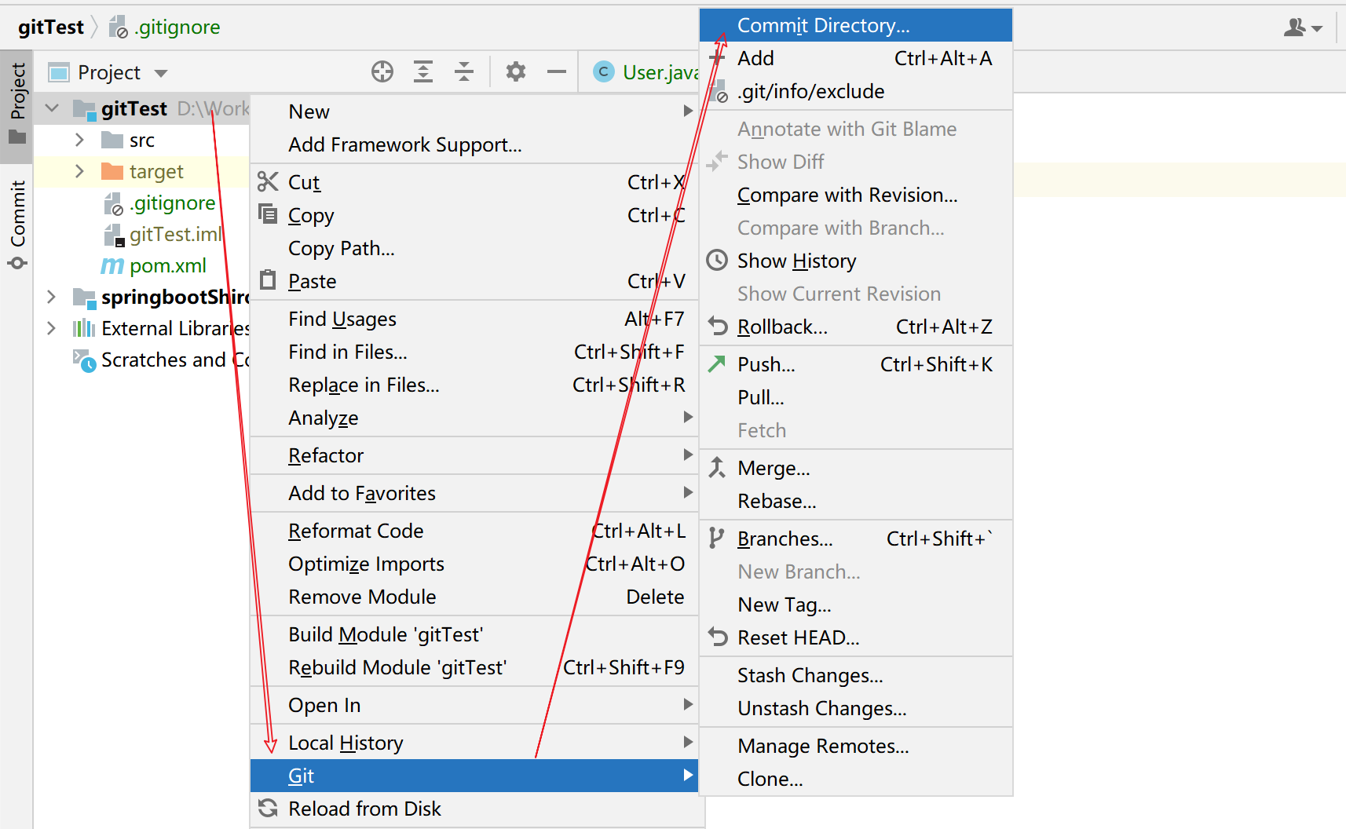
Task: Switch to the Commit tool window tab
Action: click(x=17, y=225)
